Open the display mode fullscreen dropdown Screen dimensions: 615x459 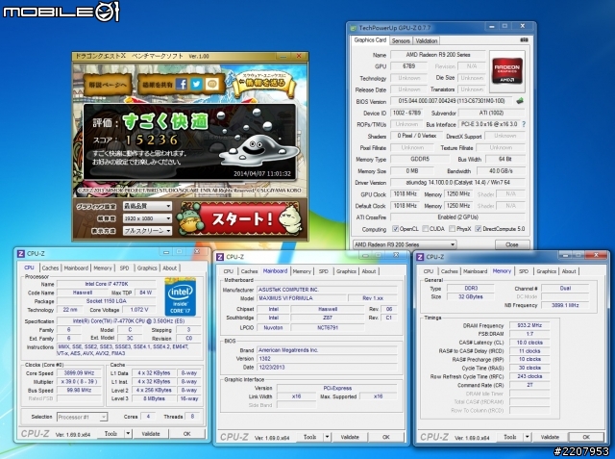147,231
